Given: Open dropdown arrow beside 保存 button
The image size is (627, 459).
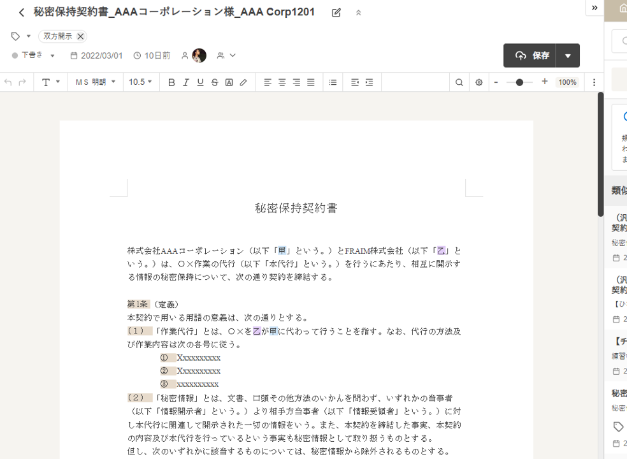Looking at the screenshot, I should pos(568,55).
